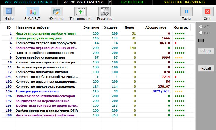This screenshot has width=216, height=130.
Task: Click the red Стоп stop icon
Action: click(207, 12)
